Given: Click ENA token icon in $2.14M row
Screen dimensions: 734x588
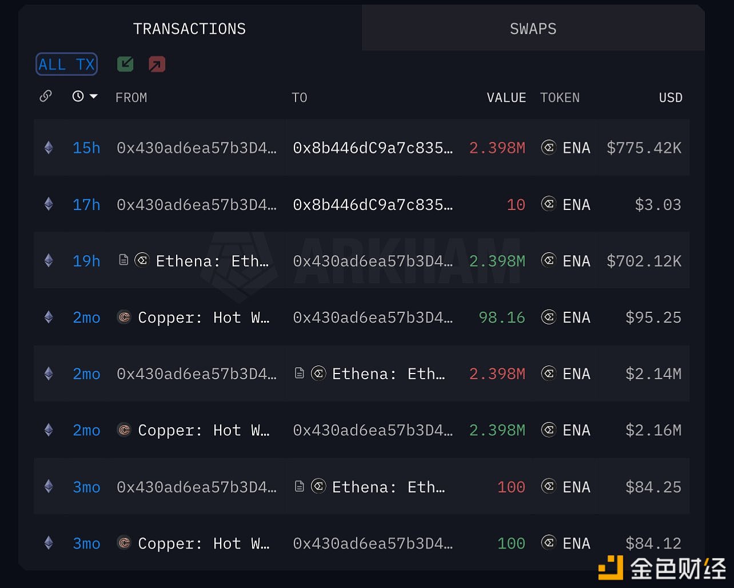Looking at the screenshot, I should point(549,374).
